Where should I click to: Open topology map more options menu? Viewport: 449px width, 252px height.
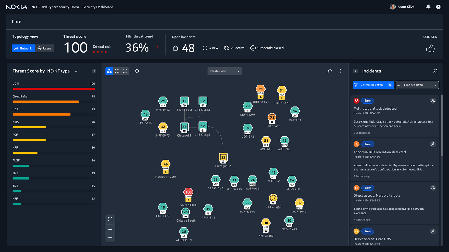click(340, 71)
